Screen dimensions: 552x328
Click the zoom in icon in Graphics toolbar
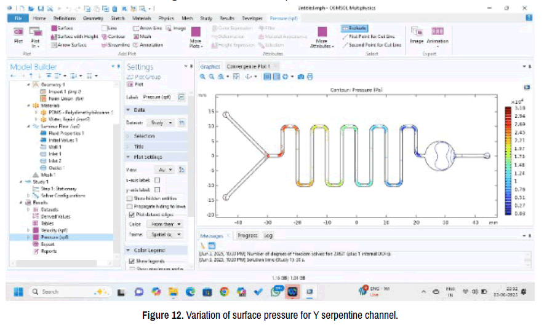202,77
